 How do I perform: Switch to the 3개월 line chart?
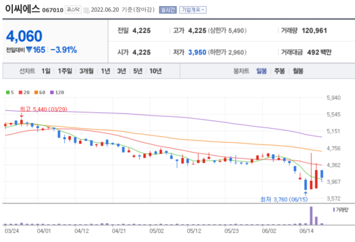(86, 71)
